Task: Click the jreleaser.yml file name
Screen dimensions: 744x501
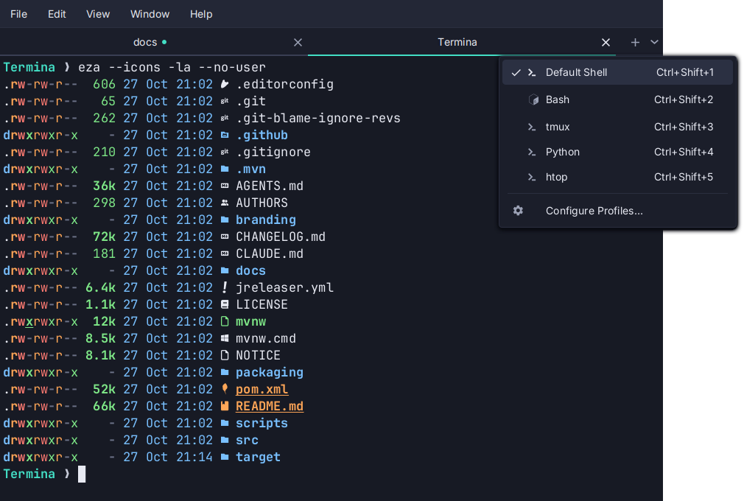Action: [x=284, y=287]
